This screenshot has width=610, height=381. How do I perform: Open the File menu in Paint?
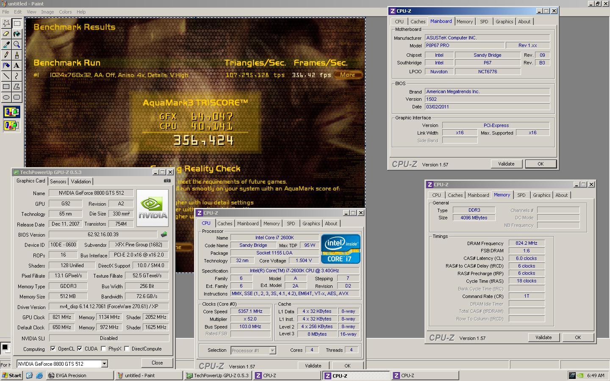pos(6,12)
